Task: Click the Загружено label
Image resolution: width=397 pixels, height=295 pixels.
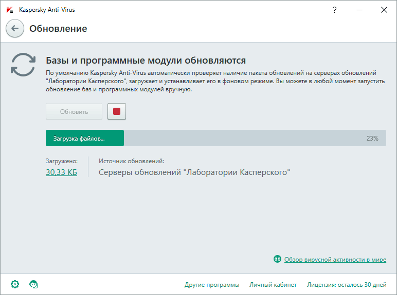Action: (x=62, y=161)
